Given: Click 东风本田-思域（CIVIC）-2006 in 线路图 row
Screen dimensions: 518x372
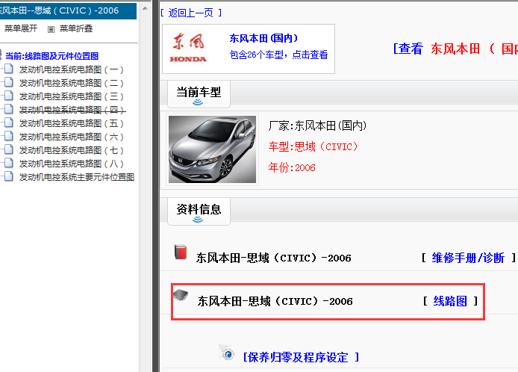Looking at the screenshot, I should tap(275, 301).
